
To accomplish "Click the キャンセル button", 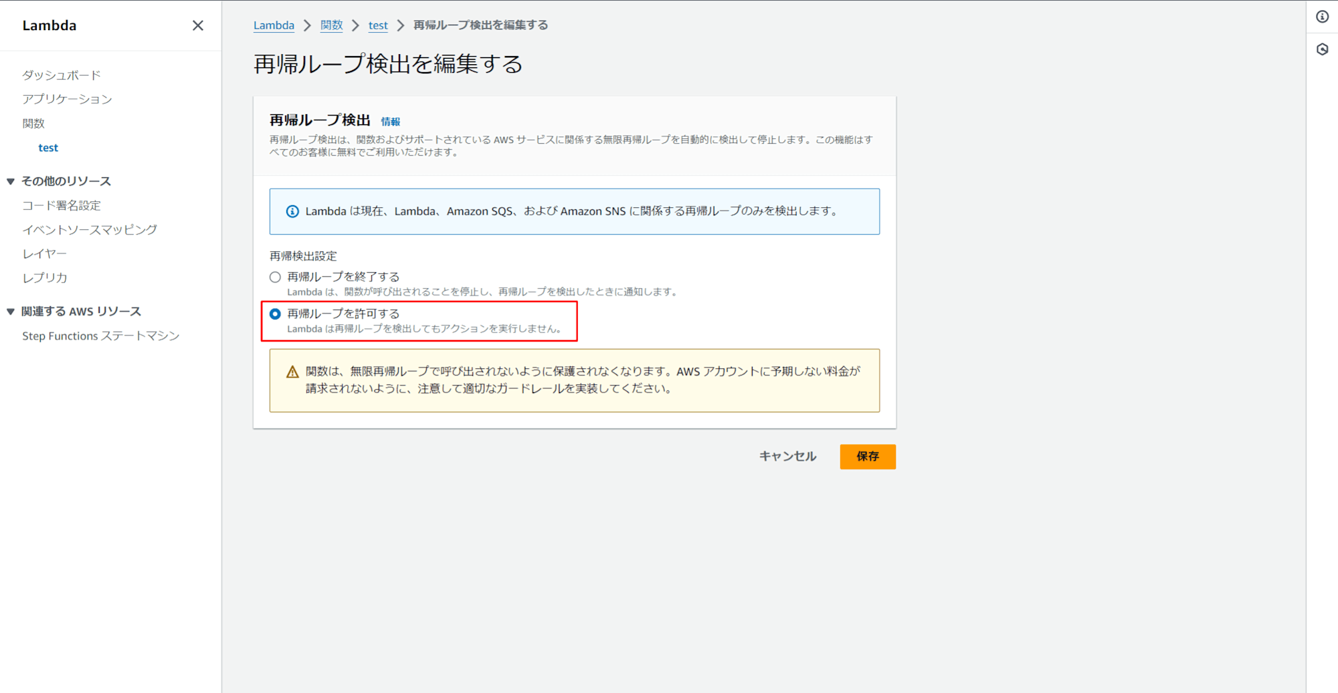I will pyautogui.click(x=787, y=456).
